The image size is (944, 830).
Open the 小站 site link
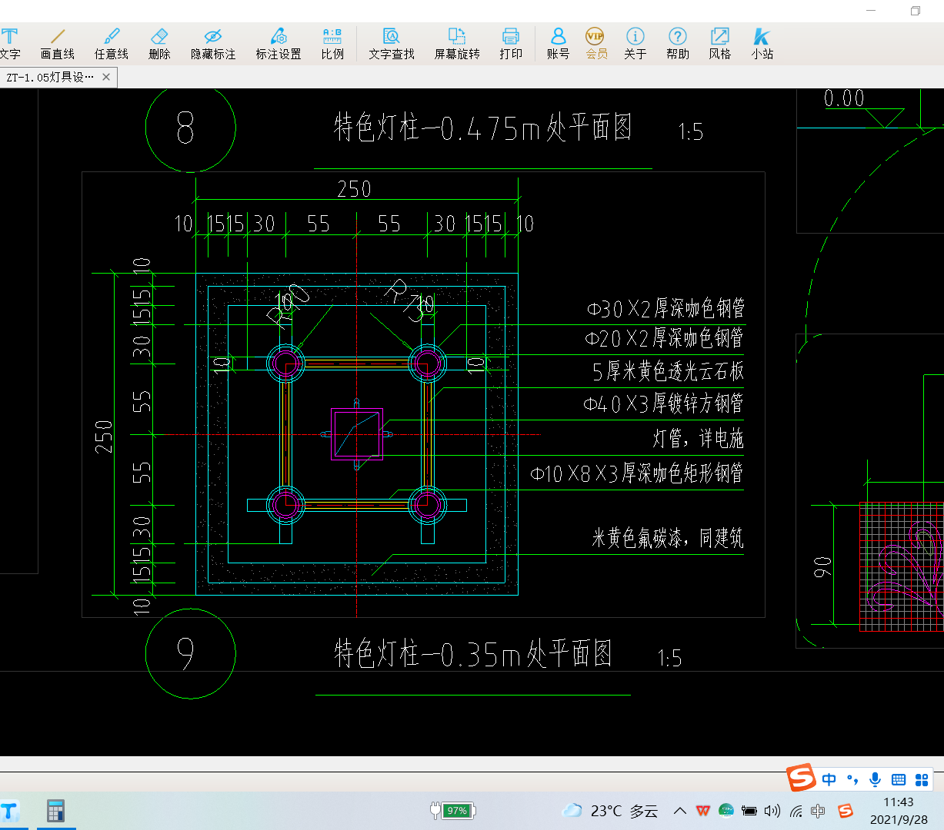[x=762, y=44]
